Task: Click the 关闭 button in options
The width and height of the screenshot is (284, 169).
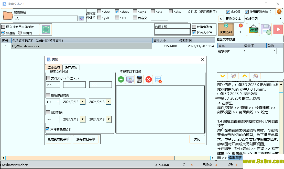Action: (x=197, y=139)
